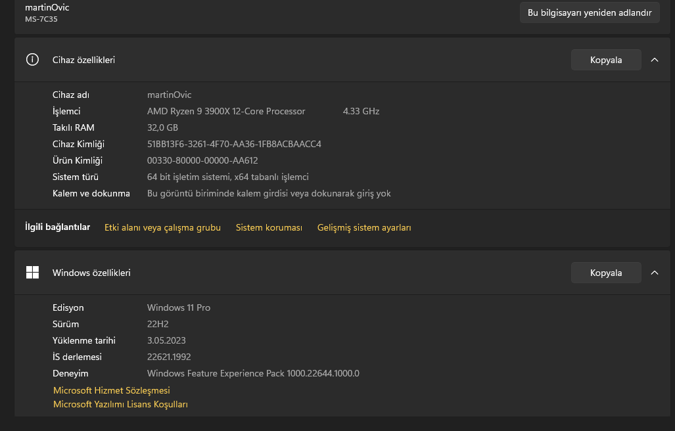Open Etki alanı veya çalışma grubu link

pyautogui.click(x=162, y=227)
